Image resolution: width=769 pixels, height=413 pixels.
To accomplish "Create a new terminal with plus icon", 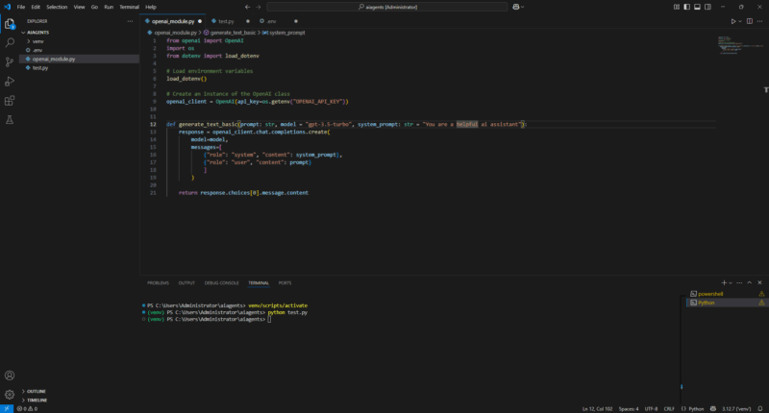I will coord(724,282).
